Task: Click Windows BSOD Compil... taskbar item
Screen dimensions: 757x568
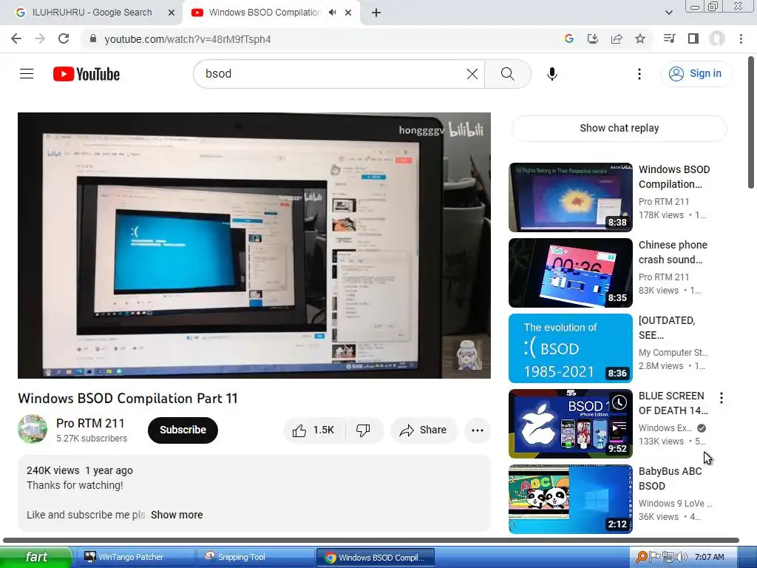Action: (x=375, y=558)
